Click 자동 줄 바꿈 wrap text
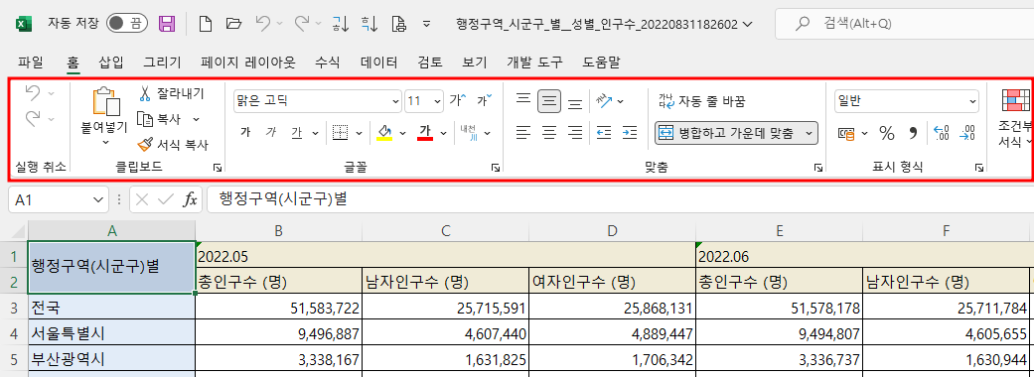The height and width of the screenshot is (377, 1034). pos(703,101)
